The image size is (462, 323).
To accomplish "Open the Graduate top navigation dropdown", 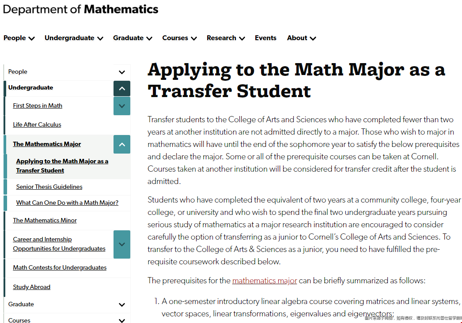I will tap(133, 38).
